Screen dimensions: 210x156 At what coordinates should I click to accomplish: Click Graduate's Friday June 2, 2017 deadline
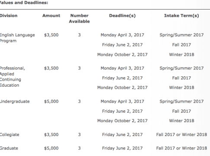click(x=123, y=148)
